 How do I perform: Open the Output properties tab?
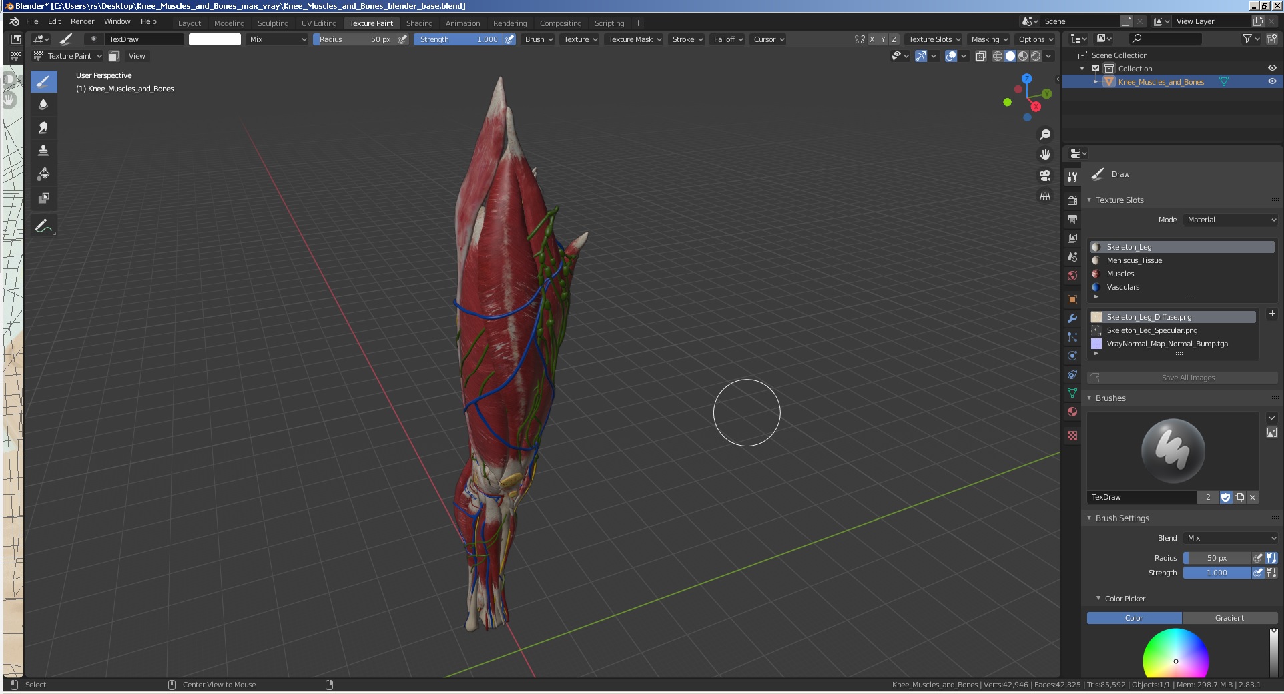1072,220
